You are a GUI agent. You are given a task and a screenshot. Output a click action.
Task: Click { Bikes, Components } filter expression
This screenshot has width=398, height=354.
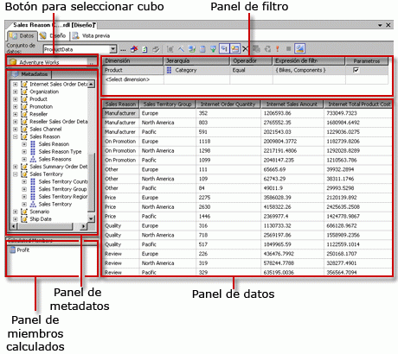click(300, 70)
